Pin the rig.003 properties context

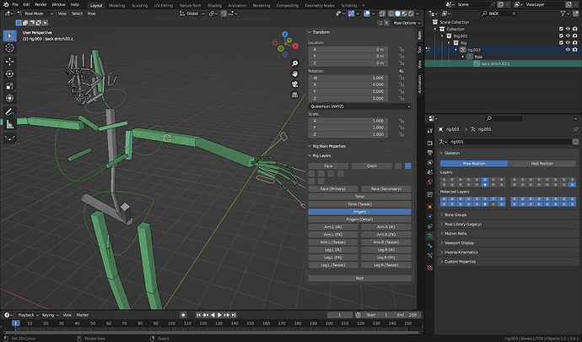(x=575, y=129)
